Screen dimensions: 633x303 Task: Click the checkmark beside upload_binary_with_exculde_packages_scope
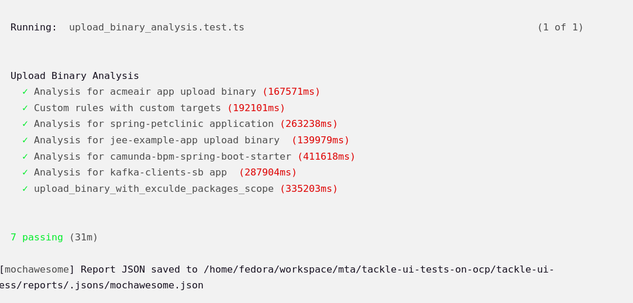25,189
